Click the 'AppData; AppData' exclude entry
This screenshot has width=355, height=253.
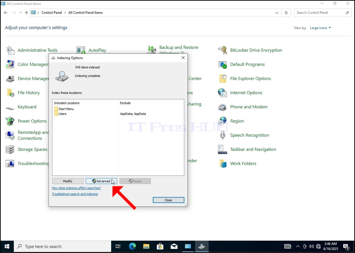133,114
